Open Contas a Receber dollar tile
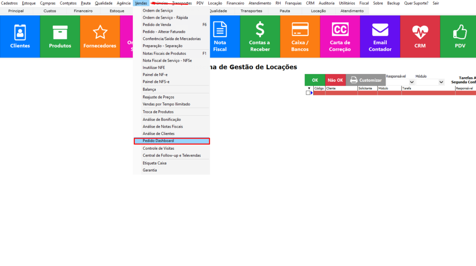 coord(260,36)
